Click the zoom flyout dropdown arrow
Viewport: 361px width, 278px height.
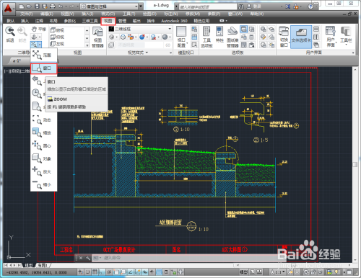[x=40, y=45]
